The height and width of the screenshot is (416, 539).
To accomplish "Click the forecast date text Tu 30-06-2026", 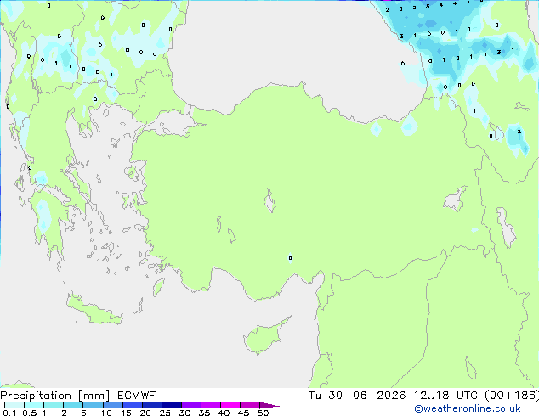I will 357,396.
